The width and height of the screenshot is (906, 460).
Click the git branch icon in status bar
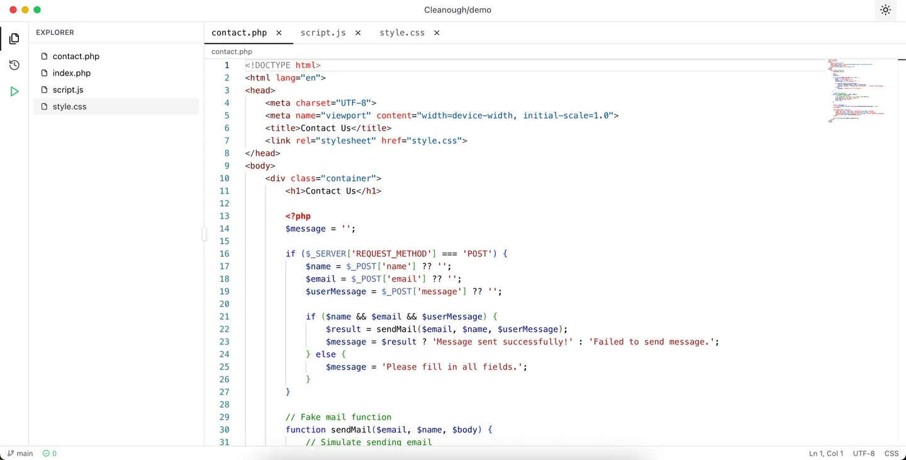point(11,453)
